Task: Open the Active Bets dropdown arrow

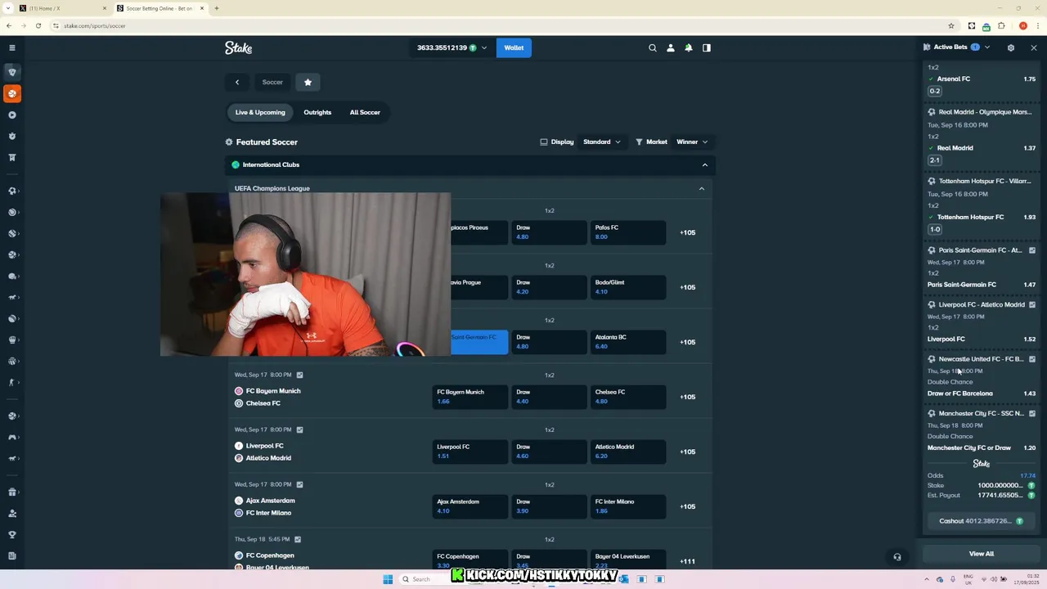Action: pyautogui.click(x=987, y=47)
